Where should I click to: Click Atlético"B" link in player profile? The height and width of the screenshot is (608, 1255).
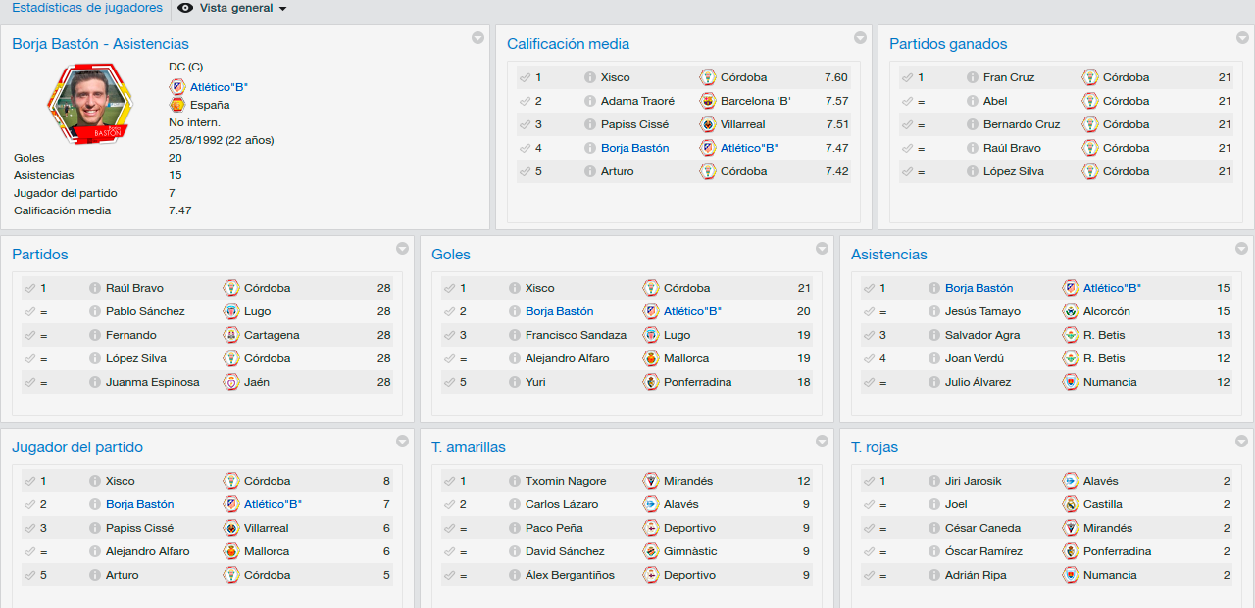click(x=219, y=87)
